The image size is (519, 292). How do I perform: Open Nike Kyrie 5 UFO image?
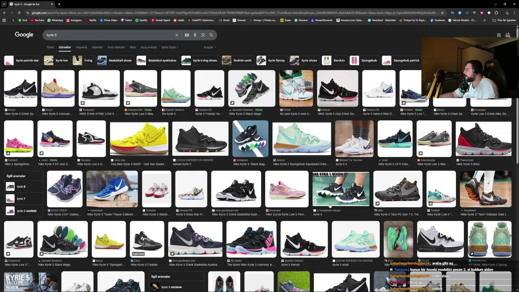click(395, 138)
